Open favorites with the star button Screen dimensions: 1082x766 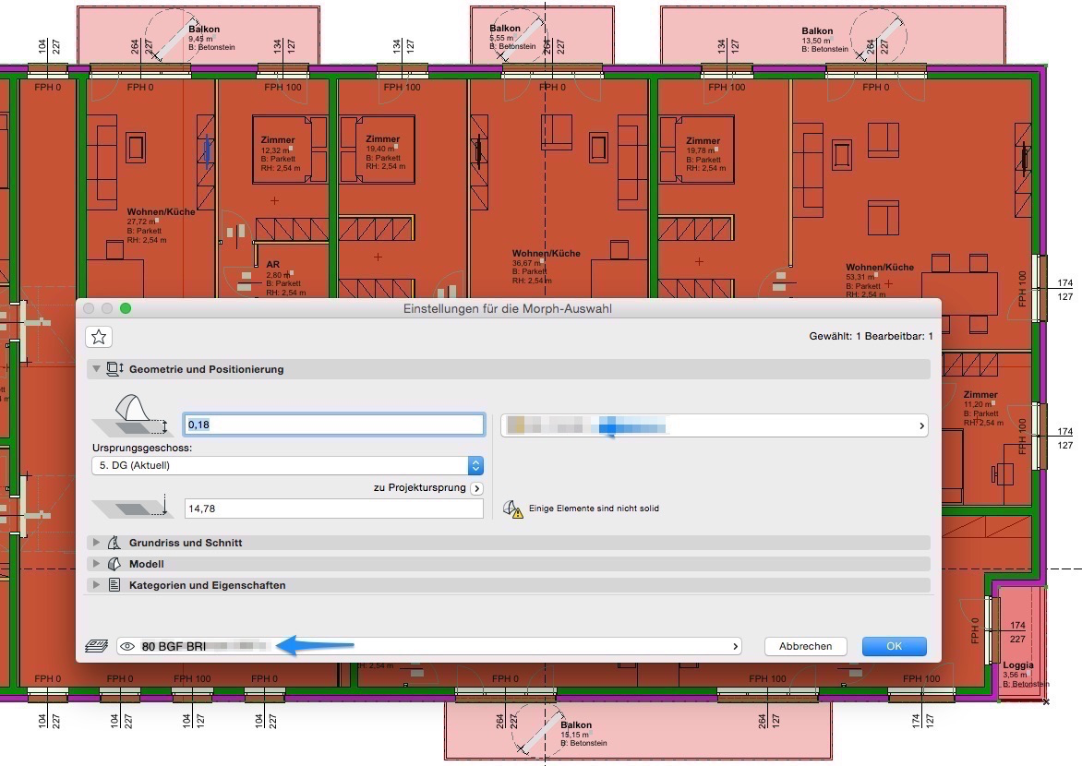click(x=100, y=337)
